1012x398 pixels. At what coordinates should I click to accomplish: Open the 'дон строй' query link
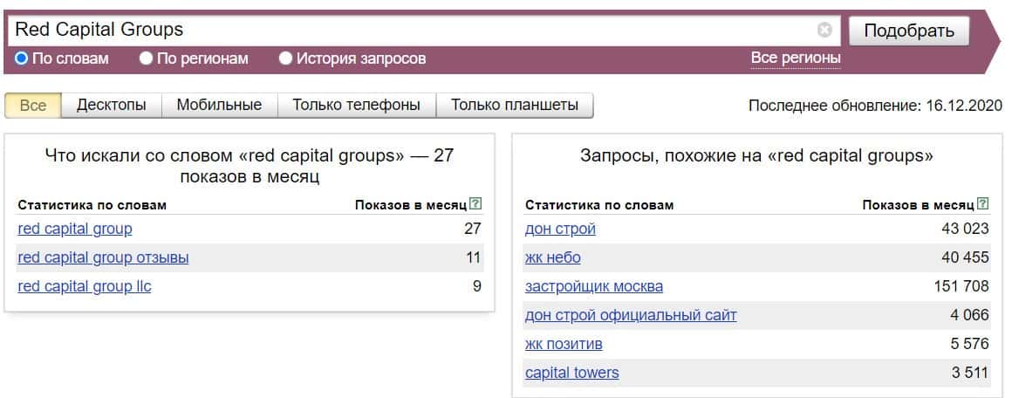[x=560, y=229]
